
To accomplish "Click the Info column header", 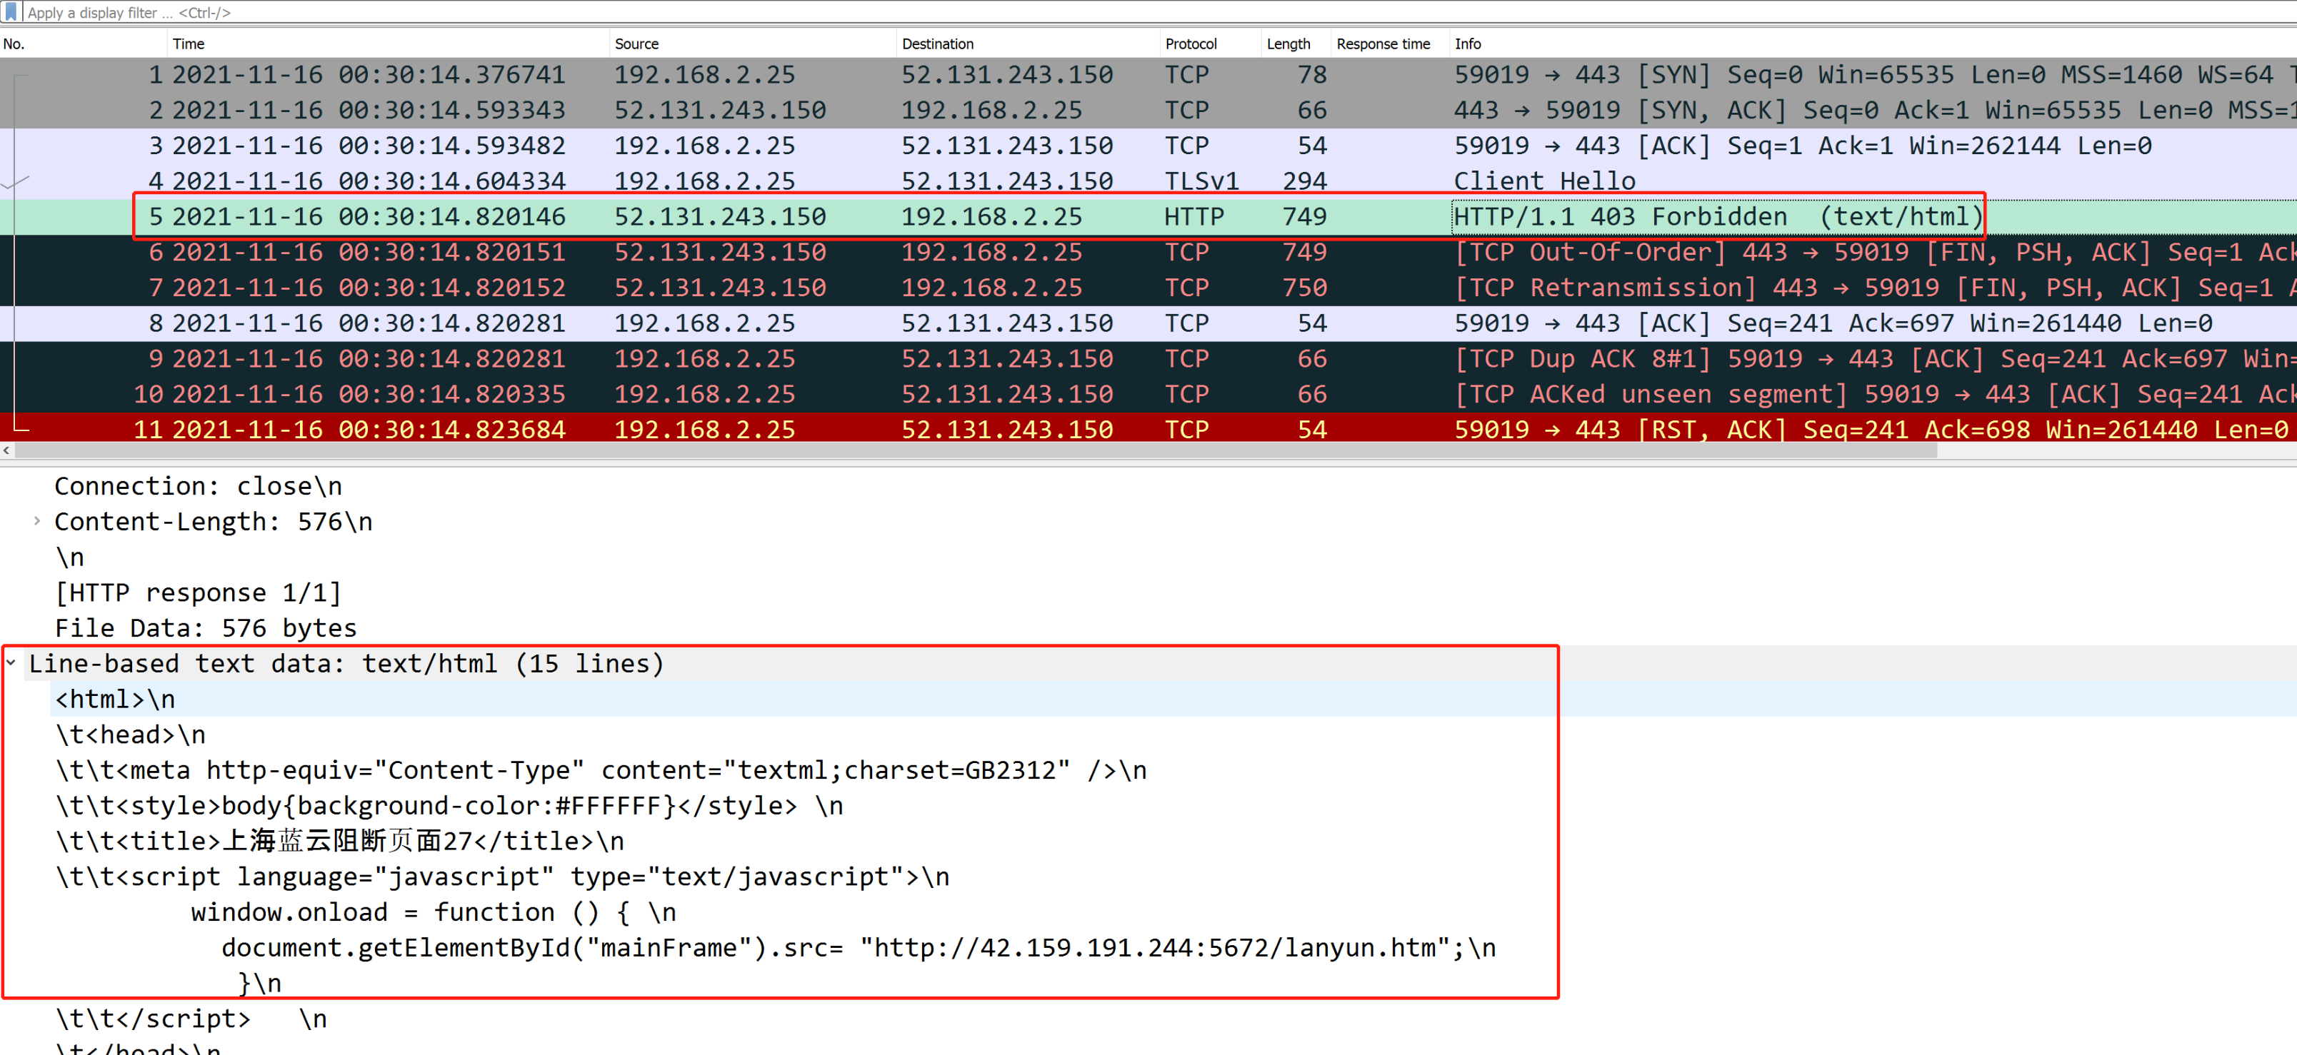I will tap(1467, 44).
